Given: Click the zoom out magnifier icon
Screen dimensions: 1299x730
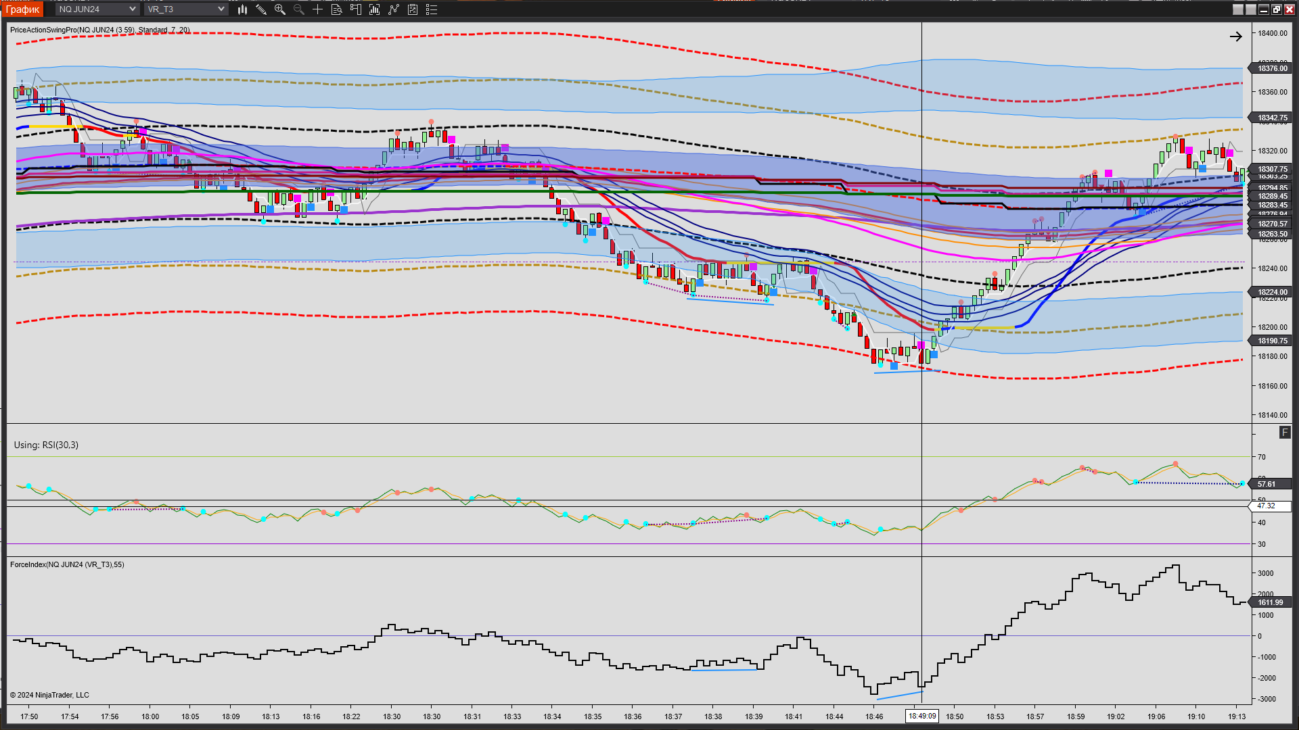Looking at the screenshot, I should click(299, 9).
